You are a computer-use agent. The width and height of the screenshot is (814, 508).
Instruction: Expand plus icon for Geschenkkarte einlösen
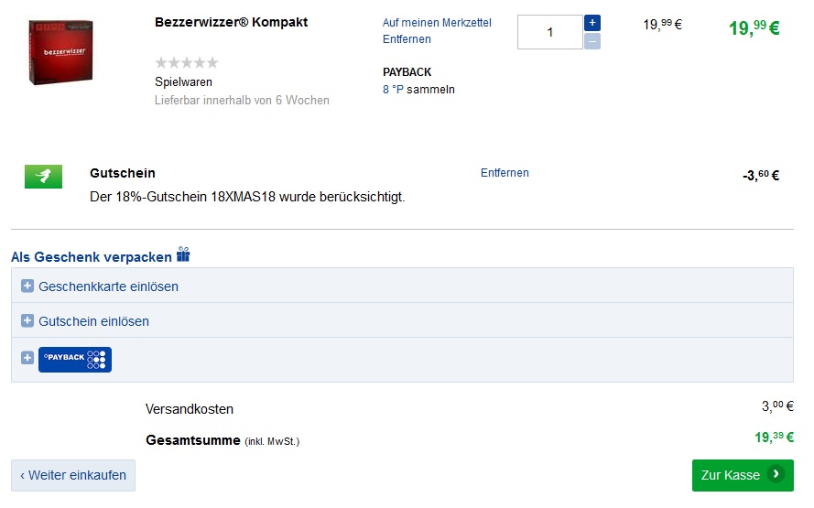(x=27, y=286)
